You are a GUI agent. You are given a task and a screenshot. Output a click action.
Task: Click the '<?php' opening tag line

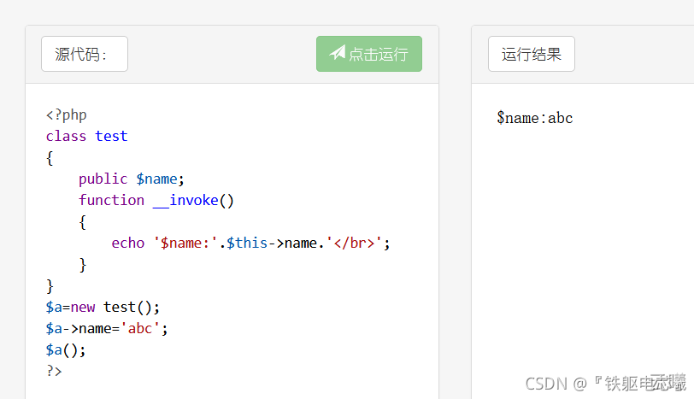(x=67, y=115)
